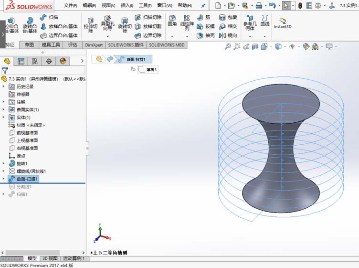The image size is (359, 268).
Task: Select the 原点 origin item
Action: pos(17,156)
